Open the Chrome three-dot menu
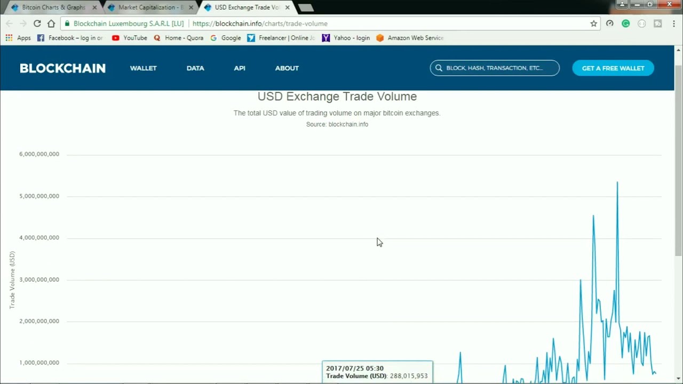The image size is (683, 384). pyautogui.click(x=674, y=23)
